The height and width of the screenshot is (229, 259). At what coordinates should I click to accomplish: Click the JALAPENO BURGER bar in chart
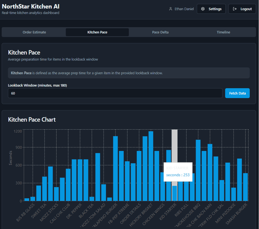coord(115,168)
